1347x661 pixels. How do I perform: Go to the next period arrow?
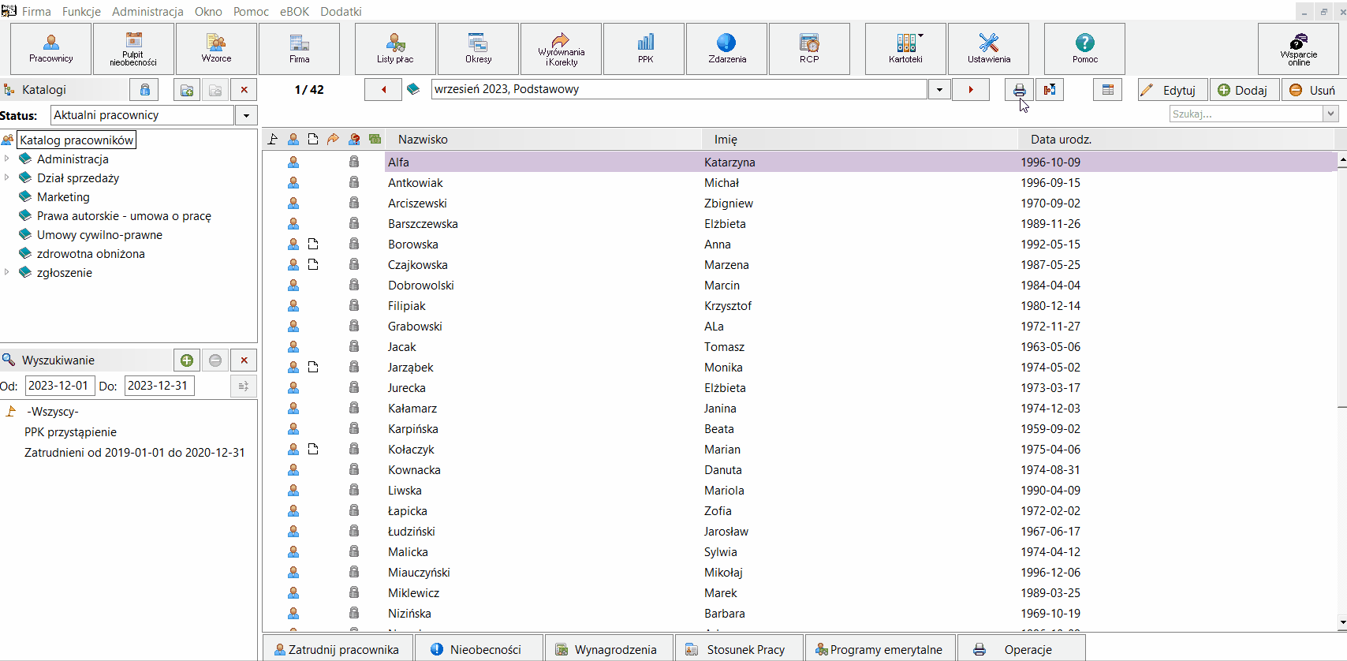click(971, 90)
